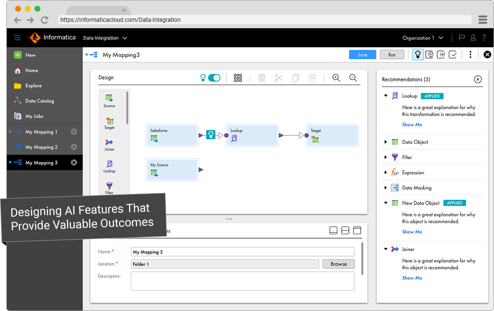Click the delete trash icon

[x=262, y=78]
